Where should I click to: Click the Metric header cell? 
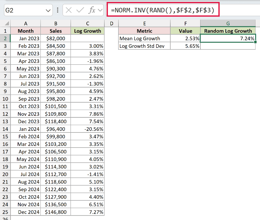click(x=144, y=31)
